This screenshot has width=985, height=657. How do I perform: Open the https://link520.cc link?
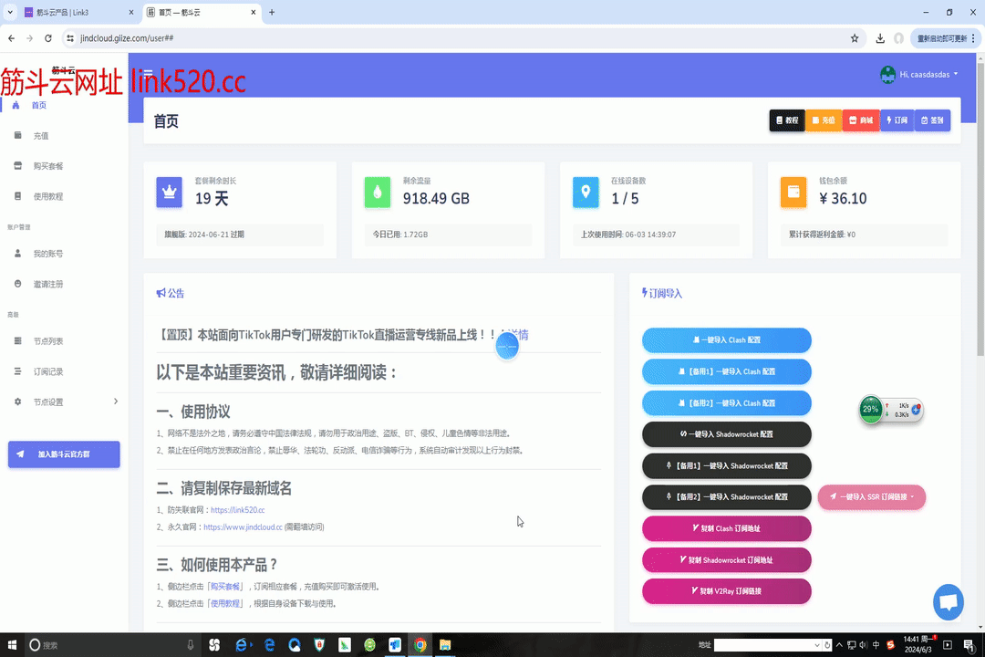[x=238, y=510]
